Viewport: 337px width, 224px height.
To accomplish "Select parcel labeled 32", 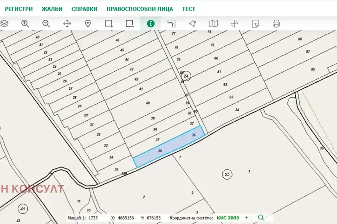I will coord(99,135).
